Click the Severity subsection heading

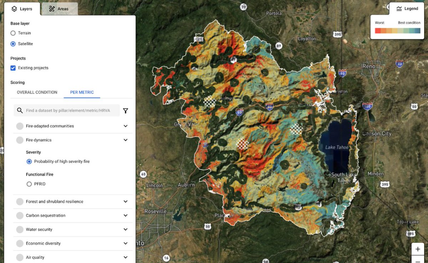point(34,152)
